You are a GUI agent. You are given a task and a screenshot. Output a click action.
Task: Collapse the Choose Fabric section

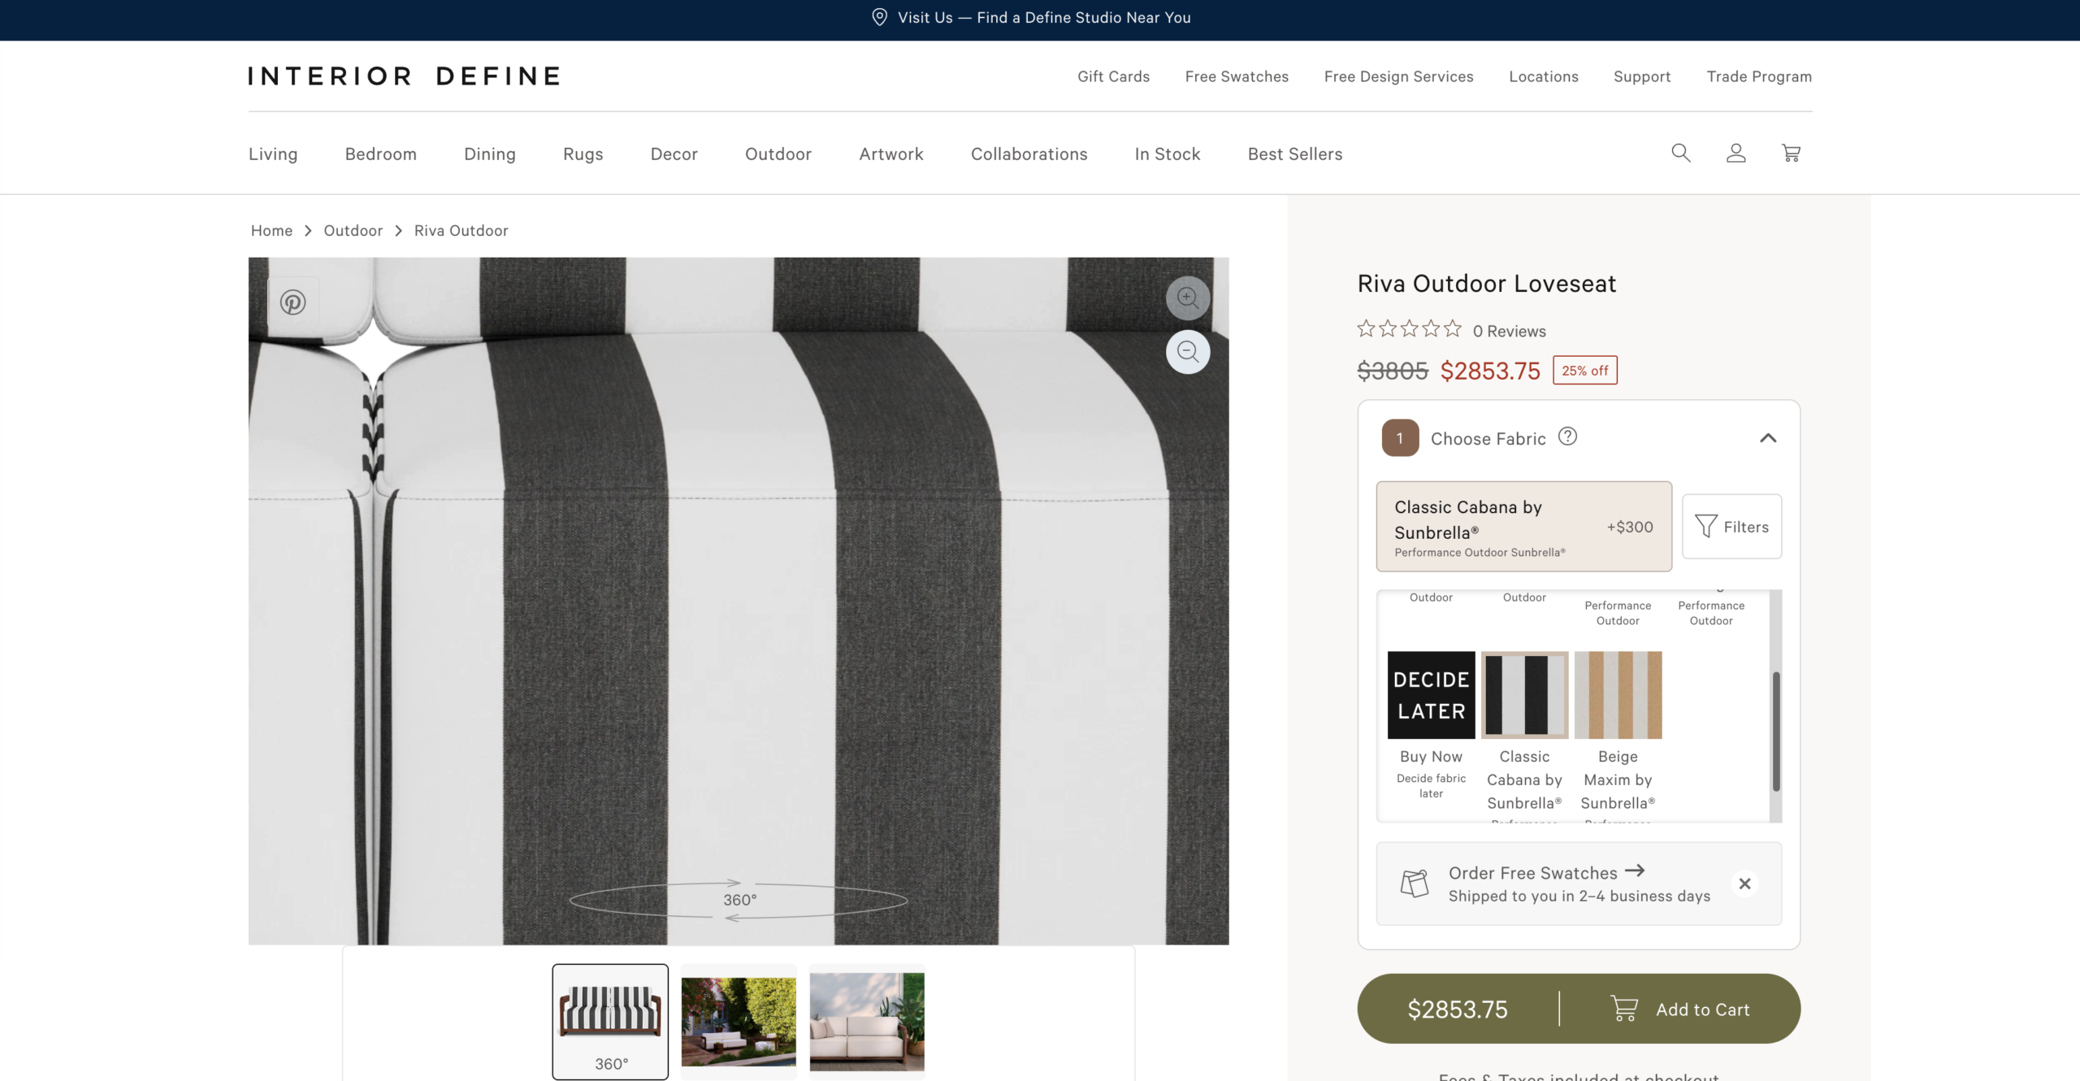point(1768,438)
